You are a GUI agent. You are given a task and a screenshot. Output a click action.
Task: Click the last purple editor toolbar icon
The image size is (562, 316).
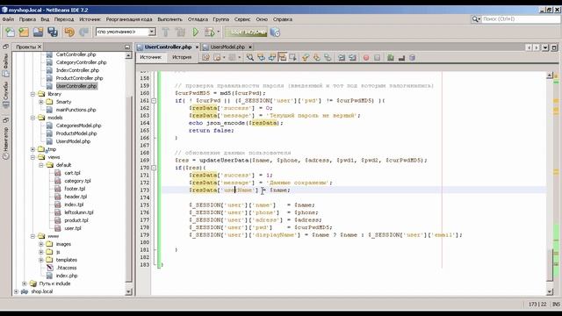(412, 57)
